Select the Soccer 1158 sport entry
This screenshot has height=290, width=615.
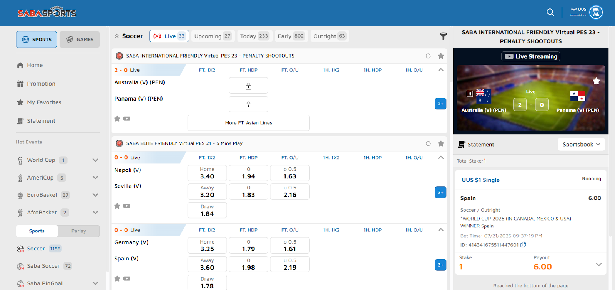click(x=39, y=249)
